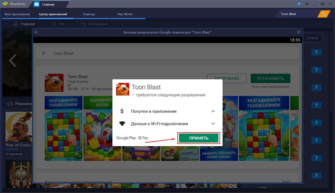
Task: Open the Помощь tab
Action: pos(89,14)
